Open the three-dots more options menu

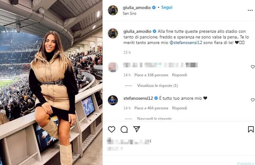pyautogui.click(x=250, y=10)
